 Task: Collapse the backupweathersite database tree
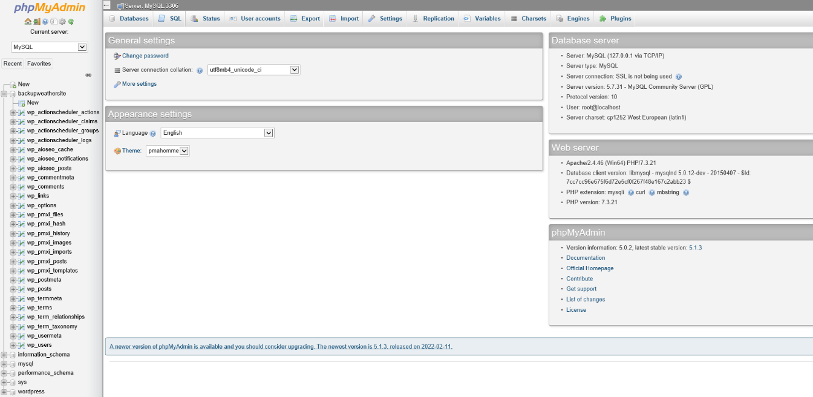4,94
